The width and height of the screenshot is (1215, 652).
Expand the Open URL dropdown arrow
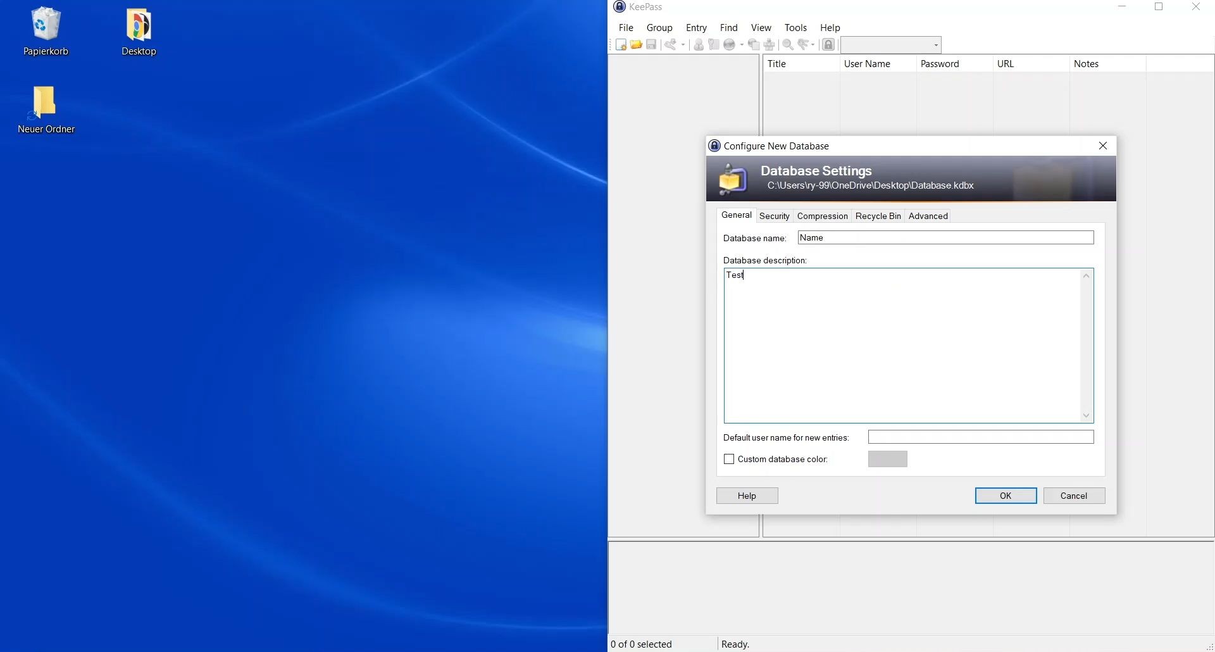click(742, 45)
